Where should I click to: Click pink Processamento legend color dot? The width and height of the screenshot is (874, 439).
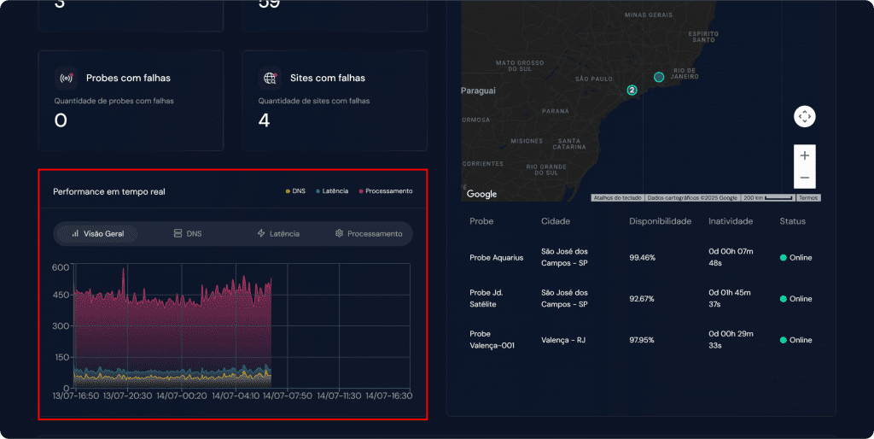click(361, 191)
